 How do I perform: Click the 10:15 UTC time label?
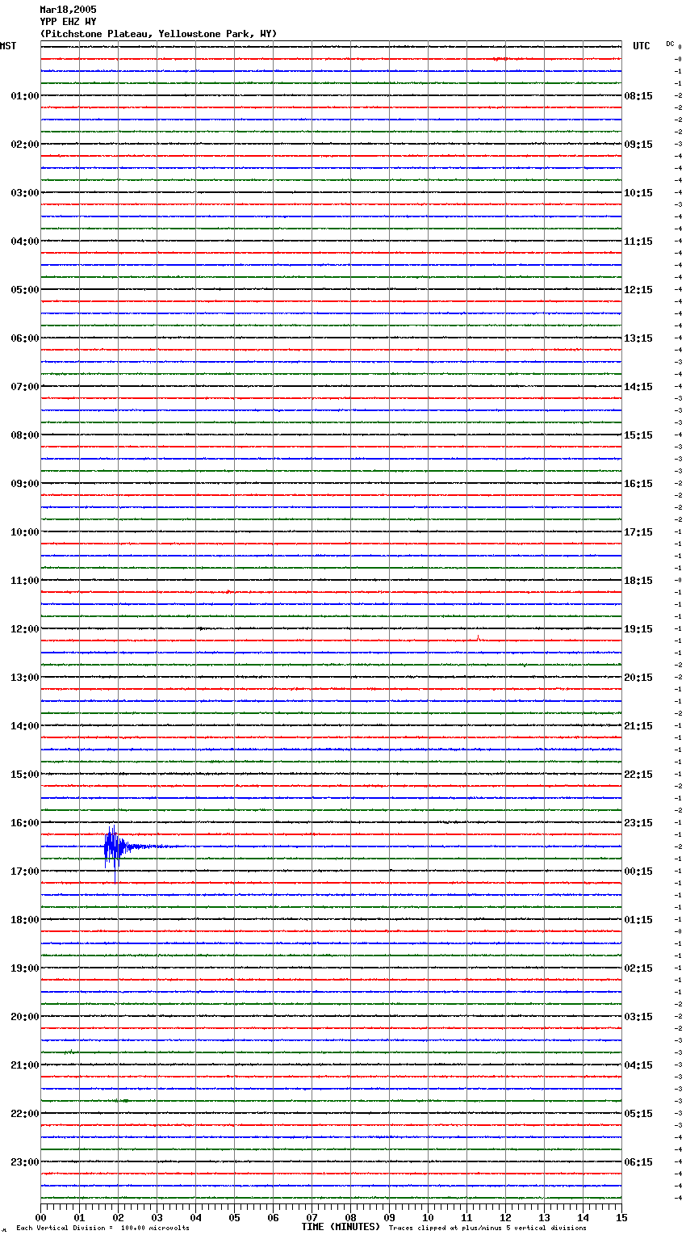(638, 193)
